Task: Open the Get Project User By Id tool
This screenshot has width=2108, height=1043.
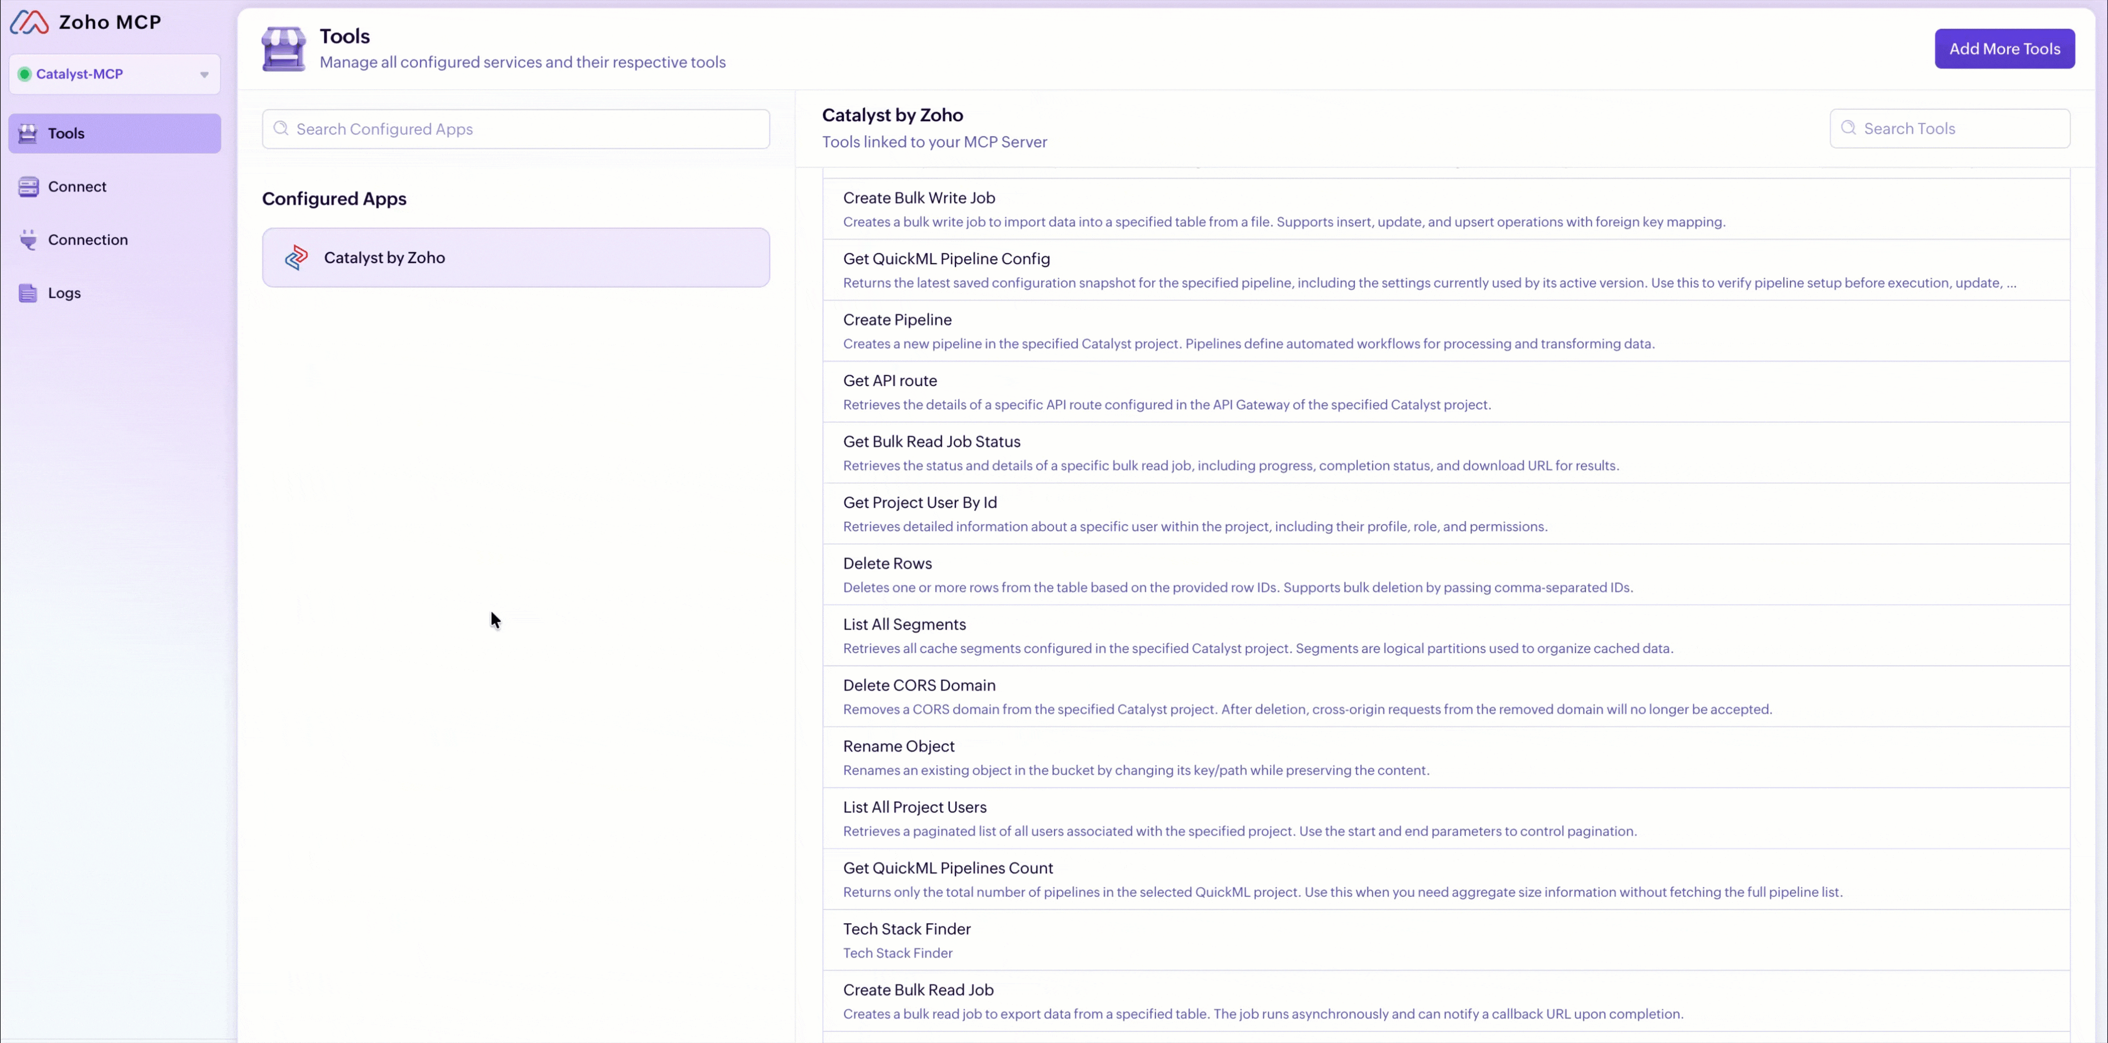Action: (x=1446, y=514)
